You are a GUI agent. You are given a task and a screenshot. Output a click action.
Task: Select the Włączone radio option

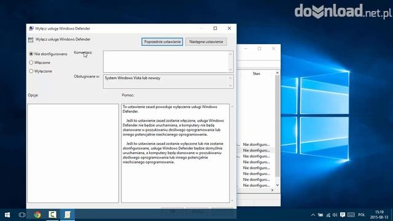click(31, 63)
